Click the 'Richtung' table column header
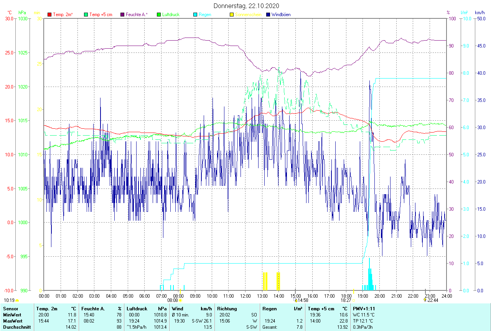 pos(227,308)
